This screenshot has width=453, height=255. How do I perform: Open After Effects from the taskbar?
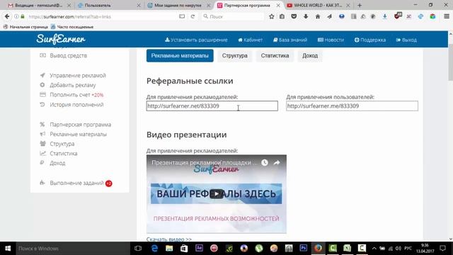(199, 248)
